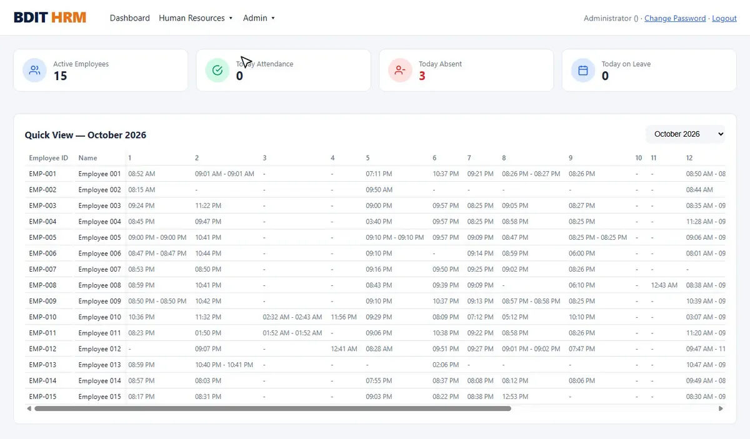Screen dimensions: 750x439
Task: Click the scrollbar left arrow
Action: [x=29, y=408]
